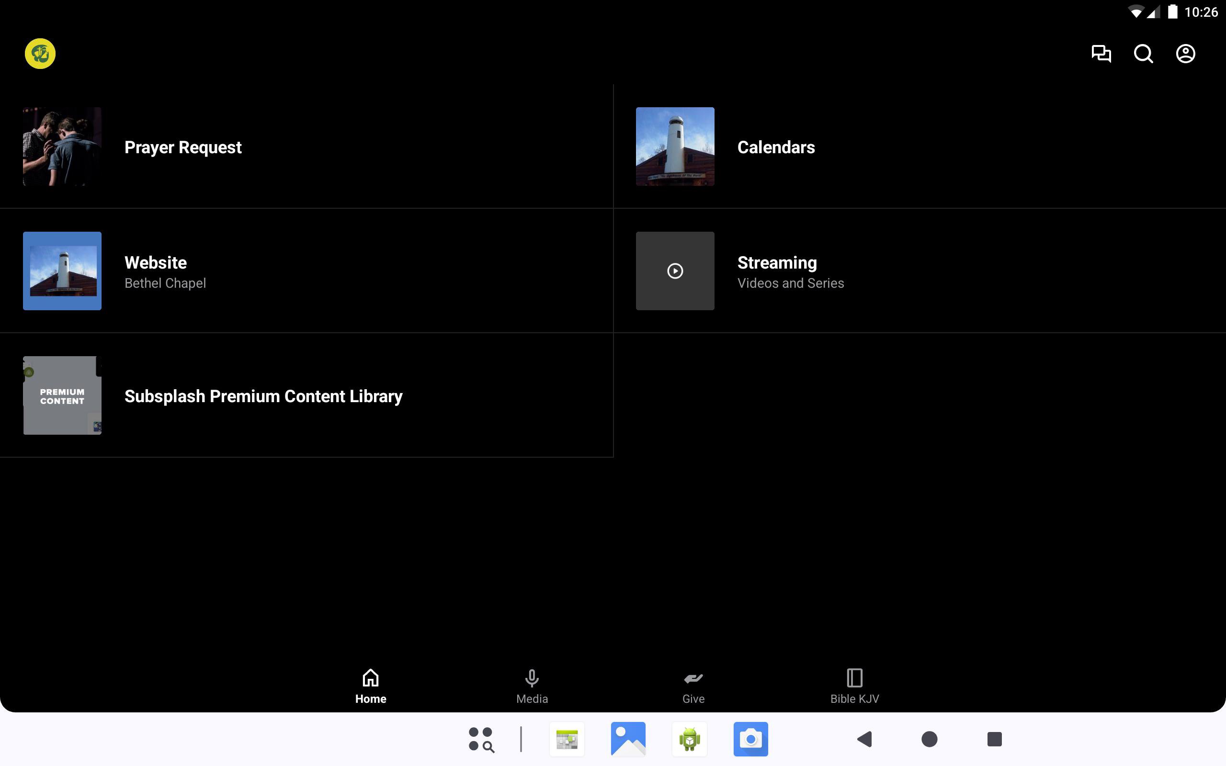Open the user profile icon
The image size is (1226, 766).
click(1185, 54)
